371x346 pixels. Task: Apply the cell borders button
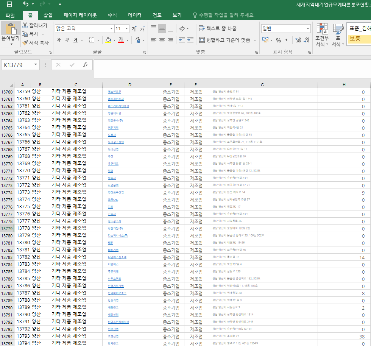92,40
